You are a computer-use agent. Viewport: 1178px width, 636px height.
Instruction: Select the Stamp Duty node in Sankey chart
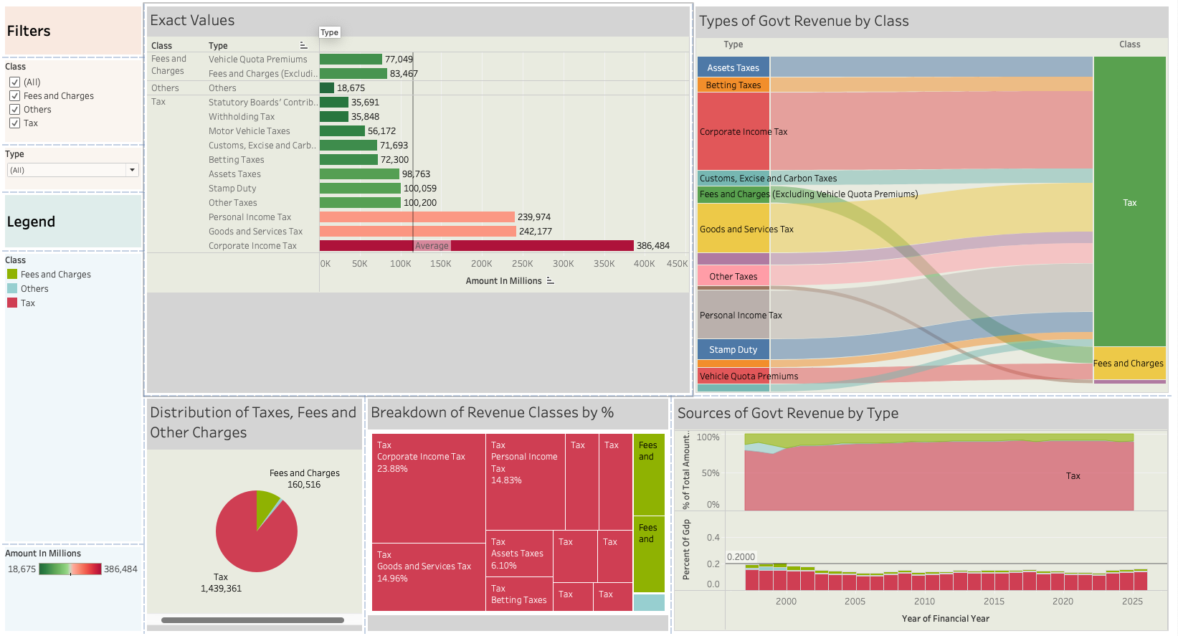point(733,350)
